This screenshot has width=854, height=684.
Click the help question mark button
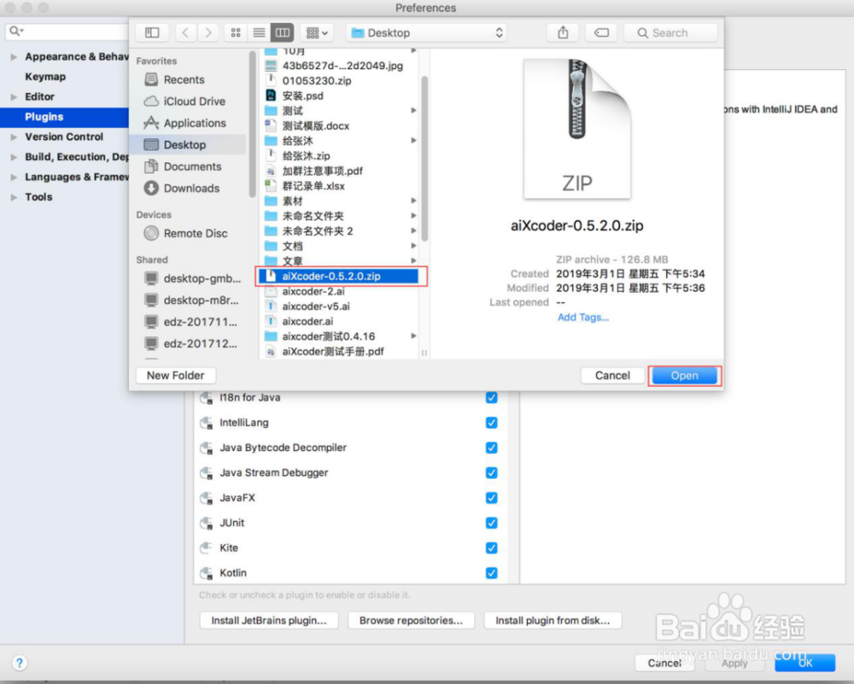(19, 663)
